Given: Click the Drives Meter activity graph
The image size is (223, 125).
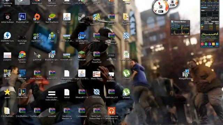Looking at the screenshot, I should (x=180, y=32).
